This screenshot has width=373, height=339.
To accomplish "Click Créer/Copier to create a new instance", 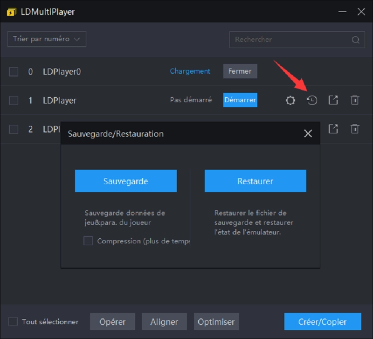I will click(322, 322).
